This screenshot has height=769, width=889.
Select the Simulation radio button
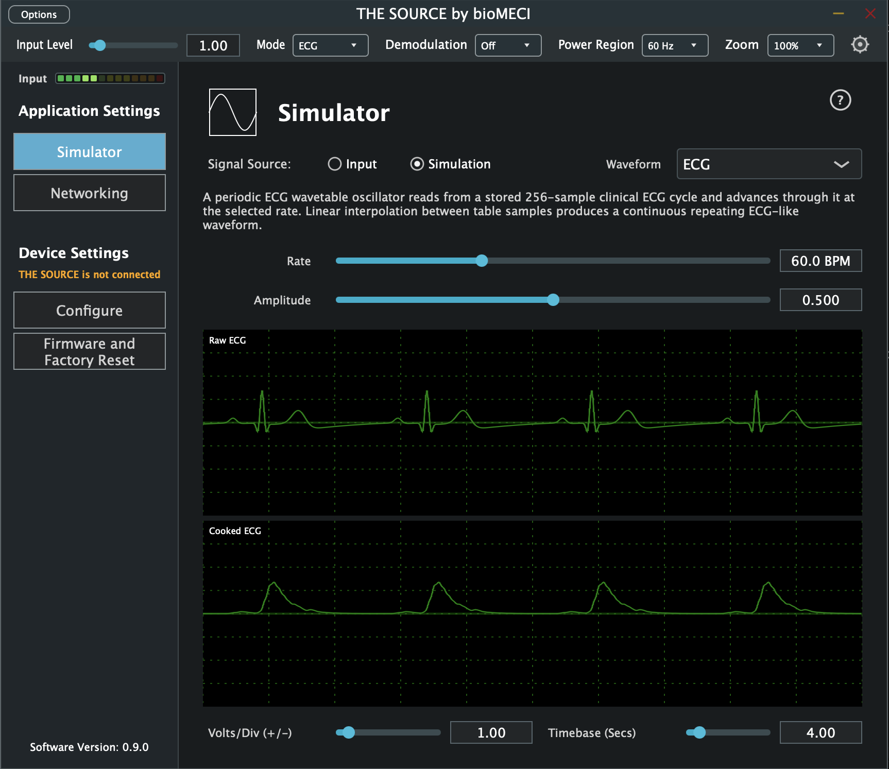click(x=417, y=164)
